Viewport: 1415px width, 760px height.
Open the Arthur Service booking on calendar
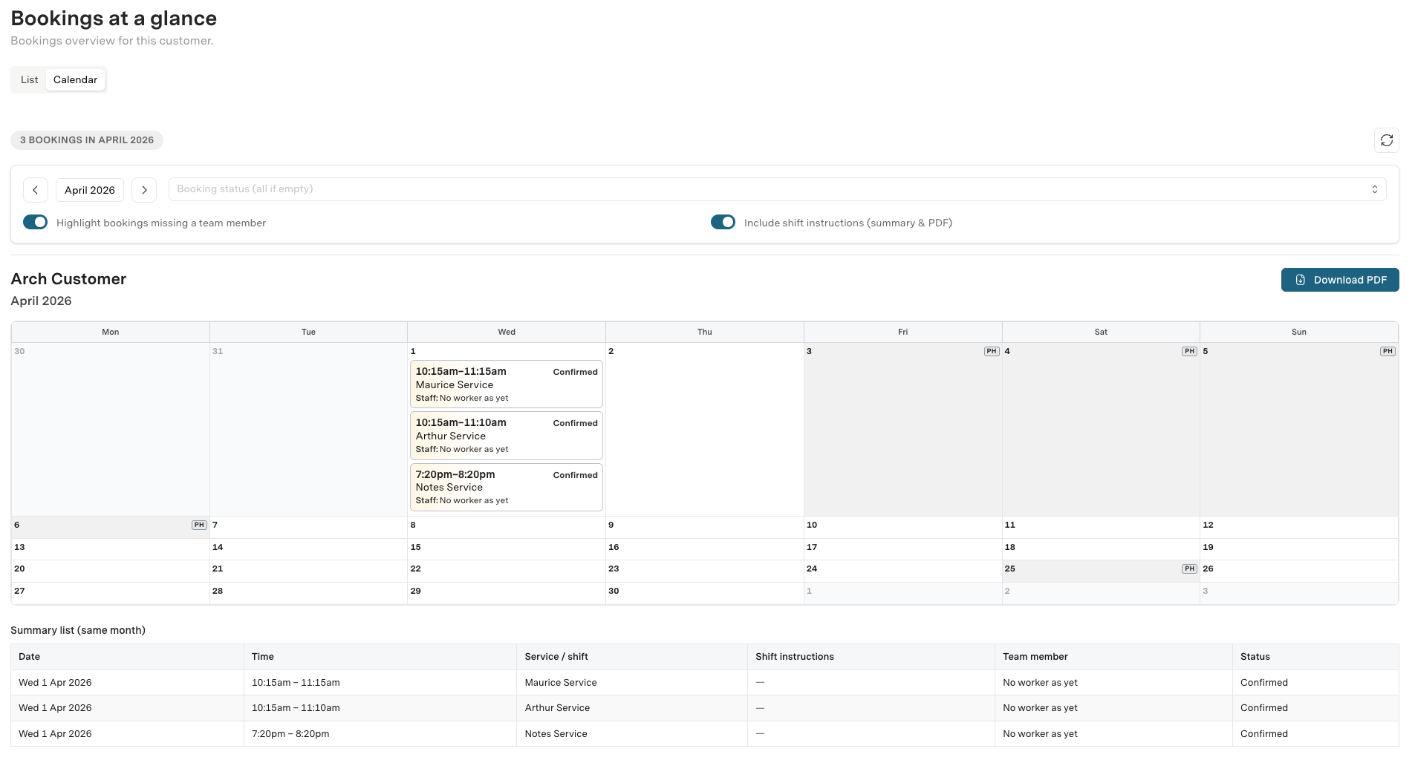506,436
